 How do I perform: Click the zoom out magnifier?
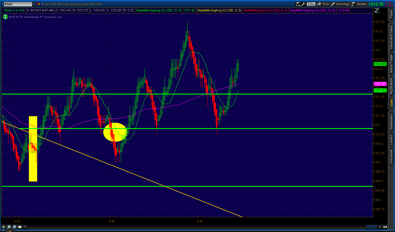[14, 227]
